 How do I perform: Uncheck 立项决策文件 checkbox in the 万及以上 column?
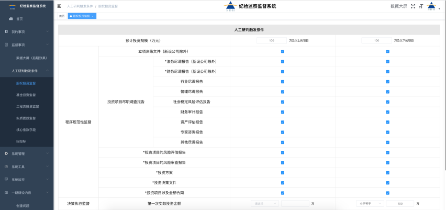click(x=283, y=51)
